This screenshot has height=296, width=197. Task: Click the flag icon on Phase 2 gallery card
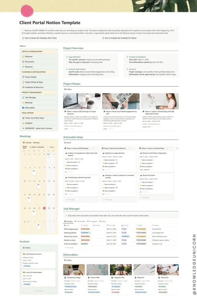click(x=104, y=112)
